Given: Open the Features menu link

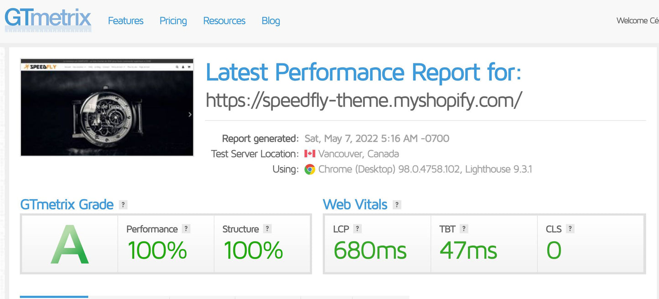Looking at the screenshot, I should [x=125, y=21].
